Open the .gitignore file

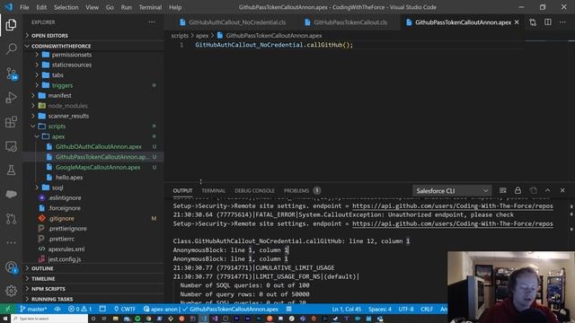tap(61, 218)
